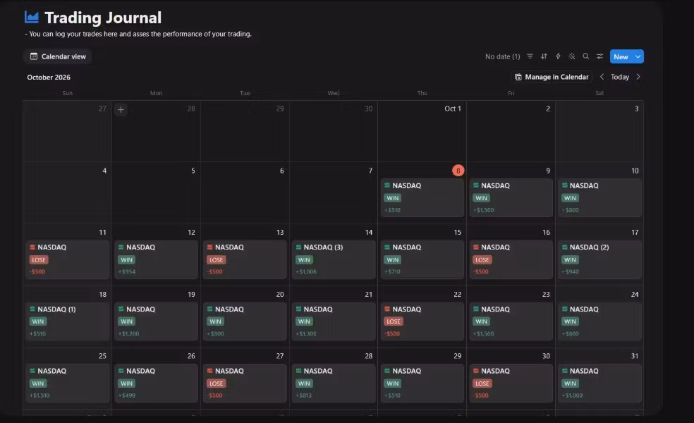Go to previous month with left chevron
Image resolution: width=694 pixels, height=423 pixels.
[602, 77]
